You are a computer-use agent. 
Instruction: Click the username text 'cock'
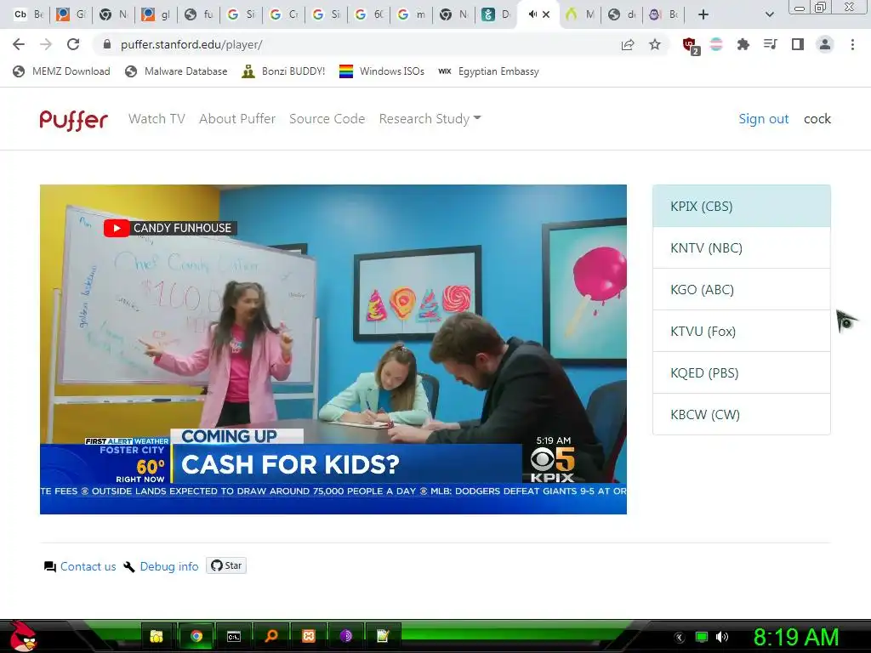click(x=817, y=119)
